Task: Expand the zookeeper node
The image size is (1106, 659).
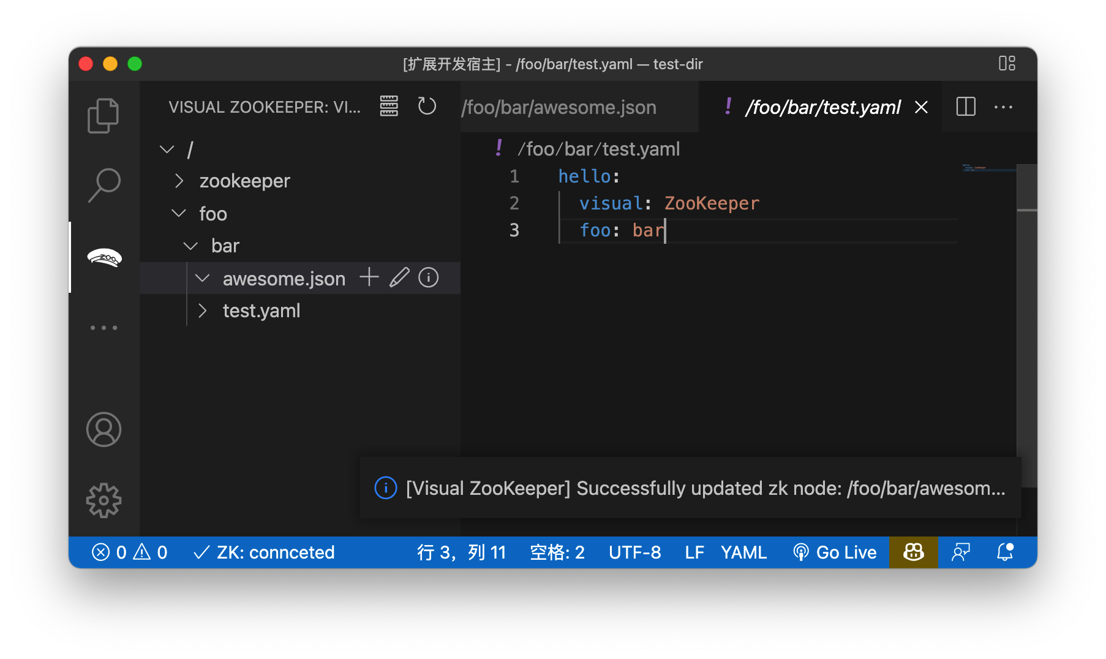Action: (x=179, y=181)
